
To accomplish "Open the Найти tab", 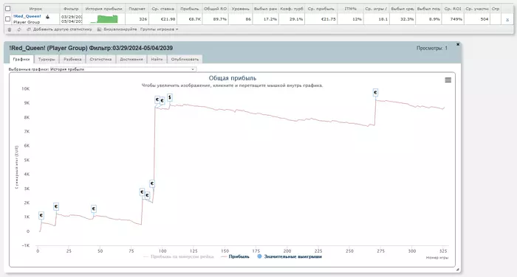I will point(157,59).
